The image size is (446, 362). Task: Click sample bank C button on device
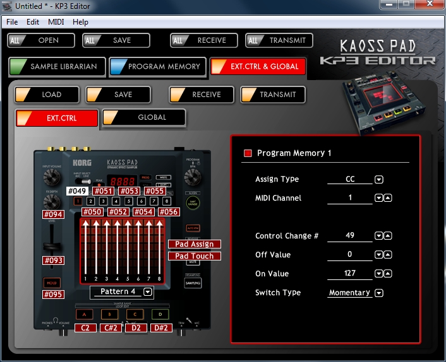[x=135, y=314]
